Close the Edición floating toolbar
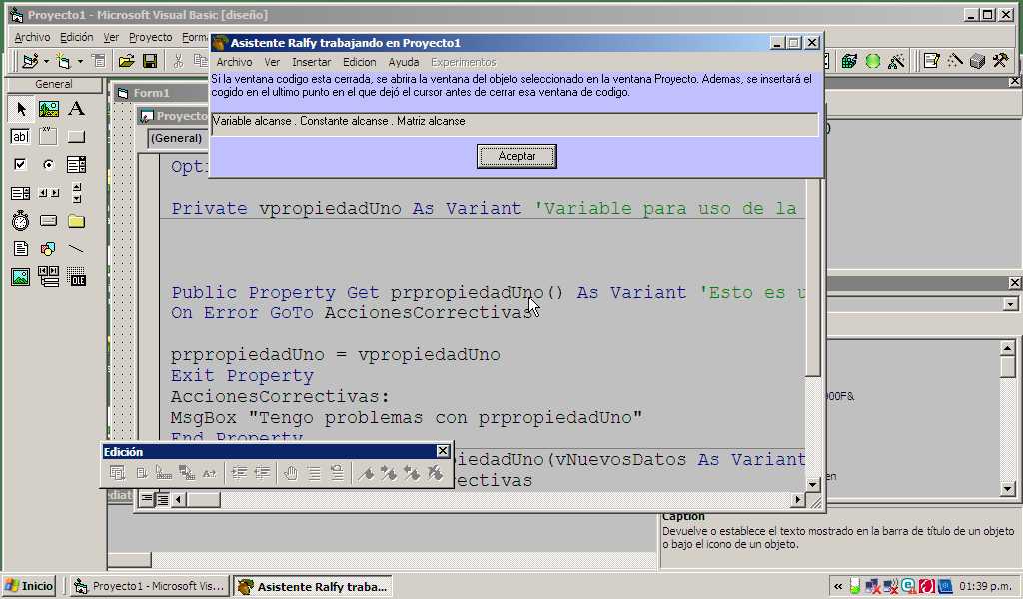The height and width of the screenshot is (599, 1023). coord(443,451)
